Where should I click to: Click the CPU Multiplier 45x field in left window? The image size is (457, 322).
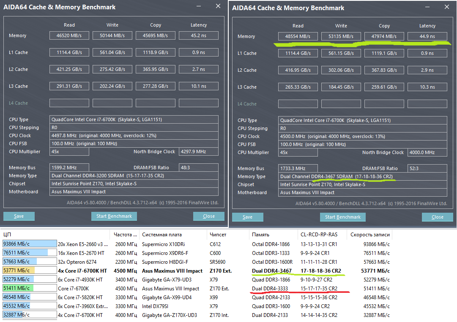69,152
